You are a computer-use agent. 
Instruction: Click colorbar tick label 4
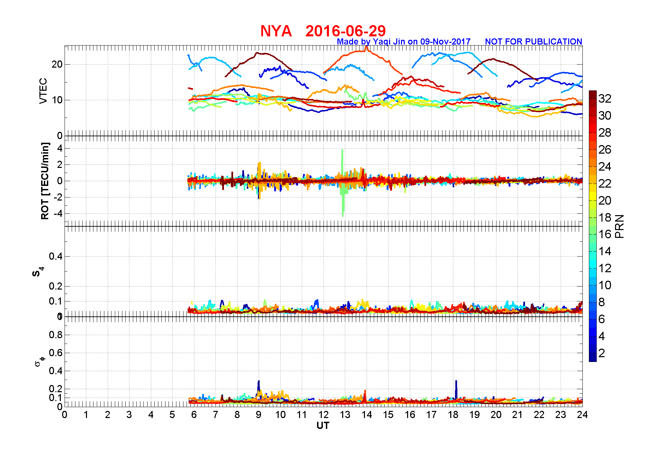602,336
